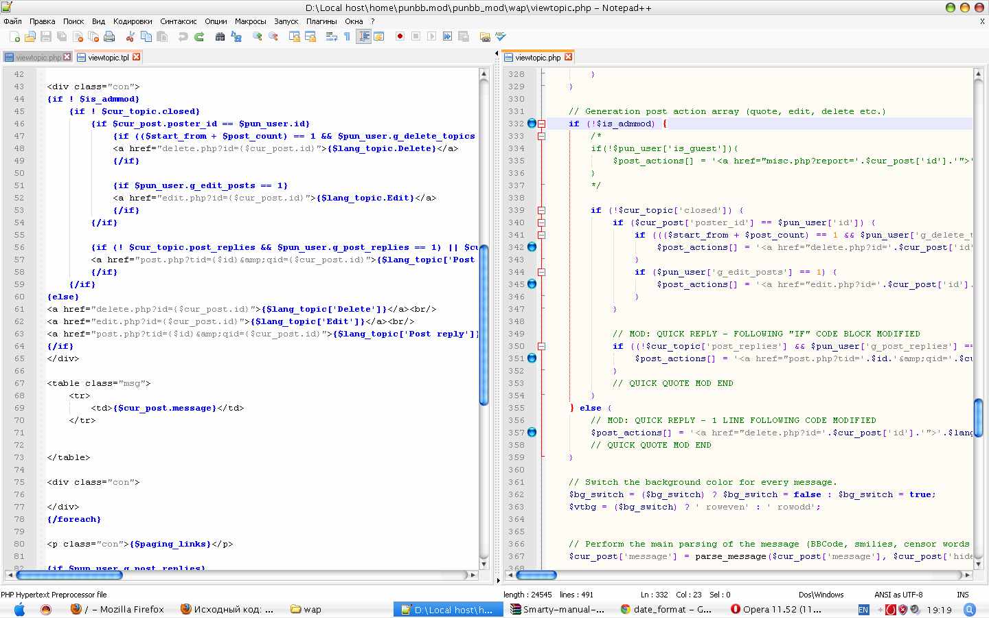Toggle the indent guide toolbar button
The image size is (989, 618).
click(x=364, y=36)
